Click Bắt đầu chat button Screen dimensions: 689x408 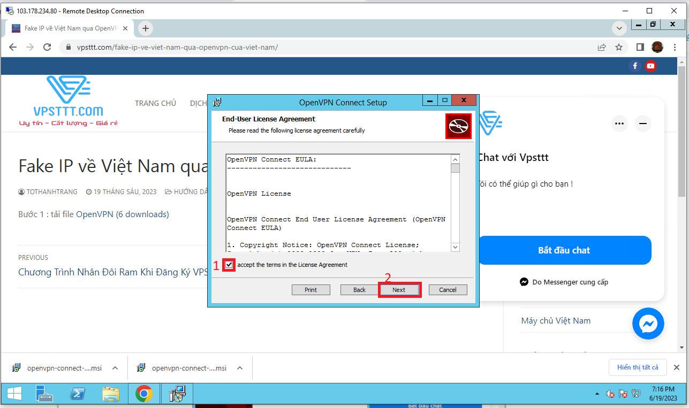[564, 250]
